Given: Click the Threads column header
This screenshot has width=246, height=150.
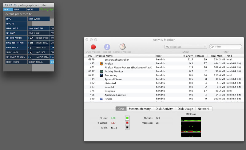Looking at the screenshot, I should pos(201,56).
